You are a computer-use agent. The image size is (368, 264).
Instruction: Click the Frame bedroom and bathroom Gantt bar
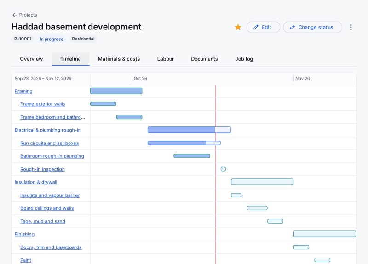(129, 117)
